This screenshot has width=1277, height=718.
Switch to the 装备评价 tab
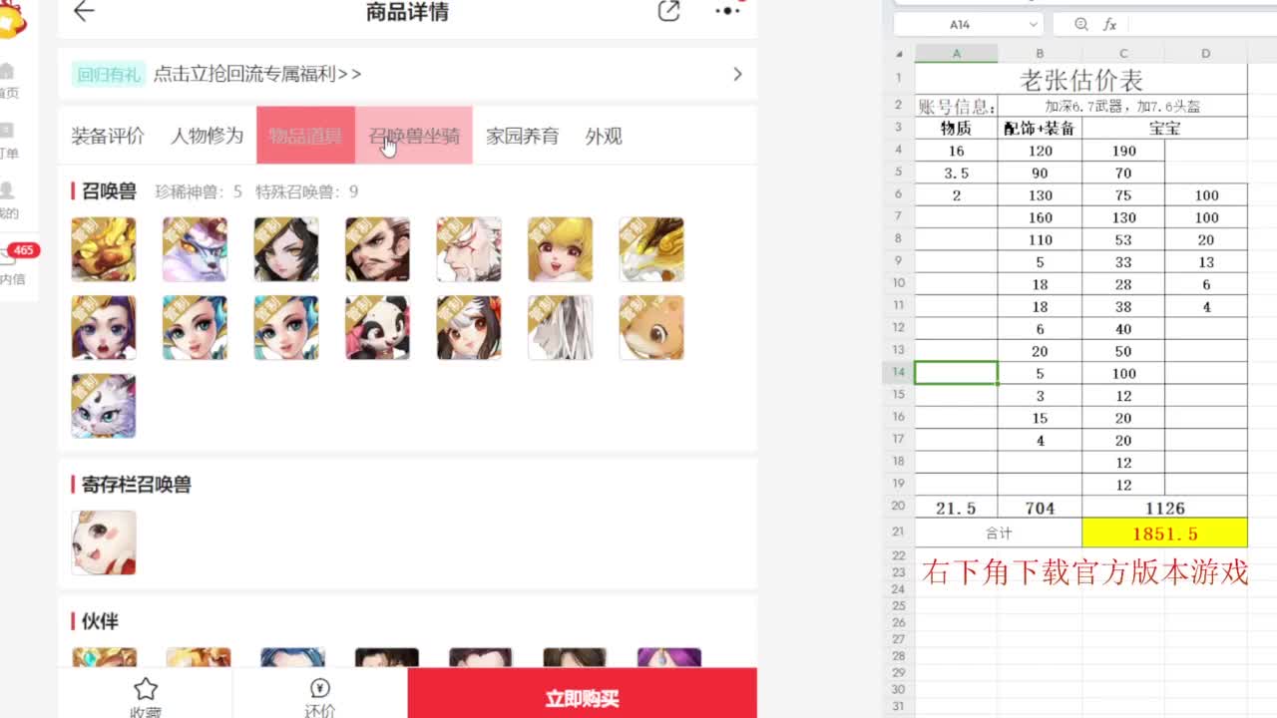click(108, 136)
